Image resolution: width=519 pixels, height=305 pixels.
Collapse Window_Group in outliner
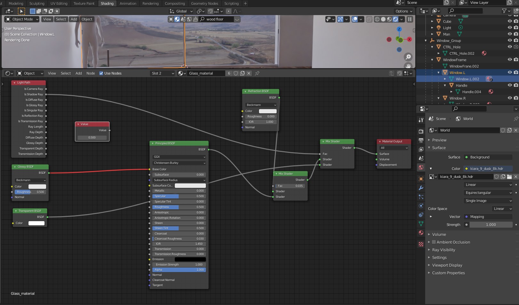coord(426,41)
